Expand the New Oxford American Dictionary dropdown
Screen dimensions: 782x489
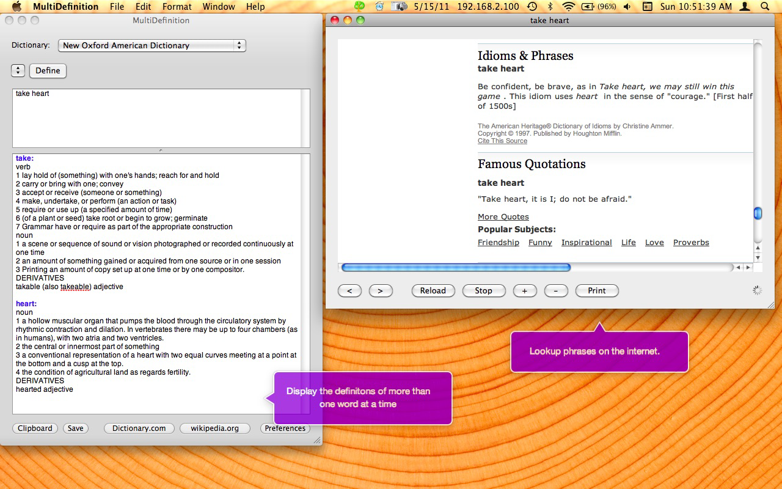coord(152,45)
